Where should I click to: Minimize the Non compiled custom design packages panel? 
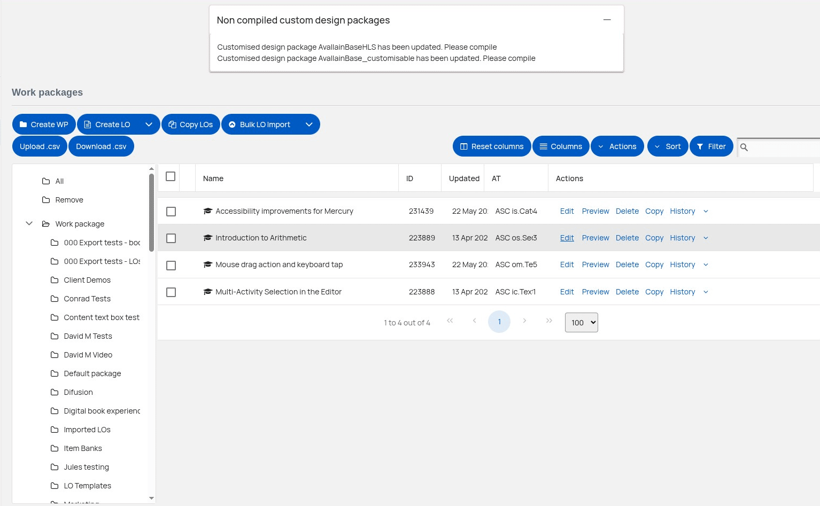click(607, 20)
